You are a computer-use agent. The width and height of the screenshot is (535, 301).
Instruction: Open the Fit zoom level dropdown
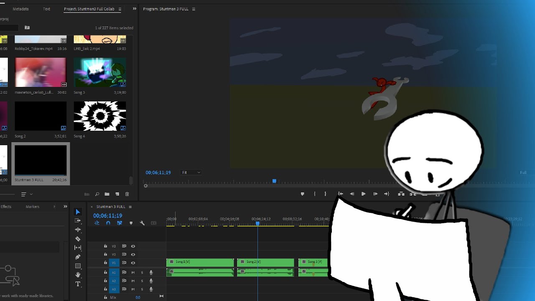191,172
